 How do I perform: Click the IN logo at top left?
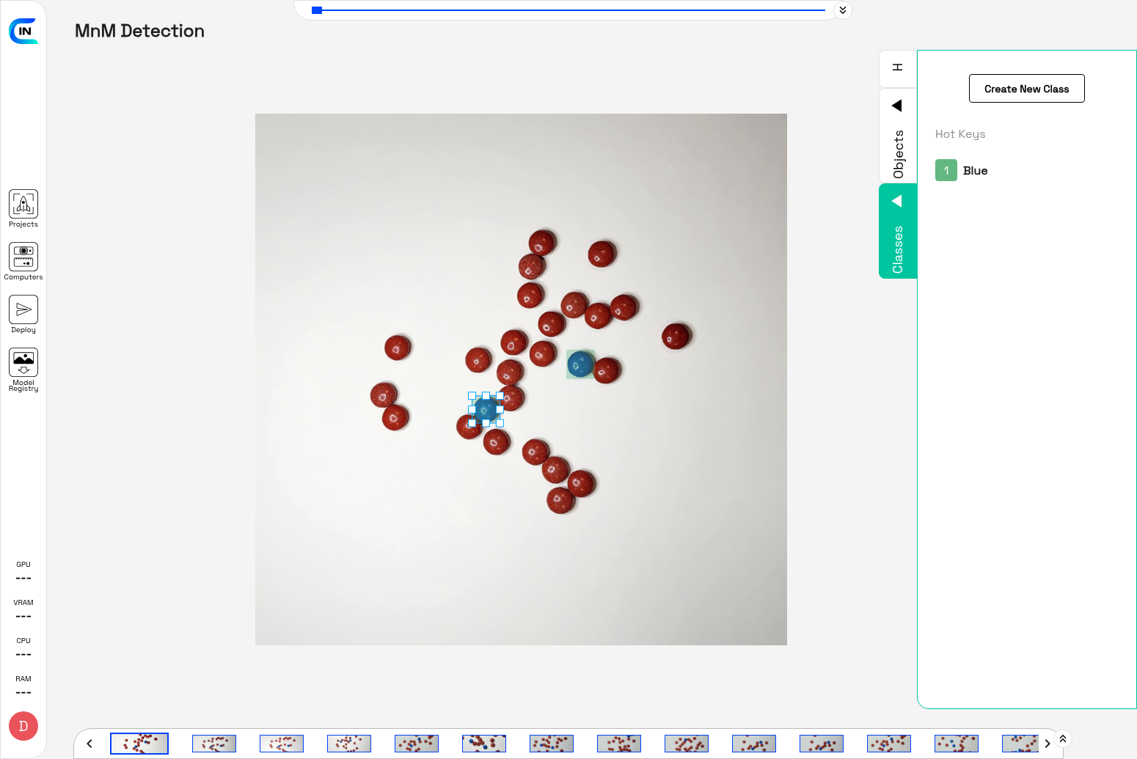pos(23,31)
